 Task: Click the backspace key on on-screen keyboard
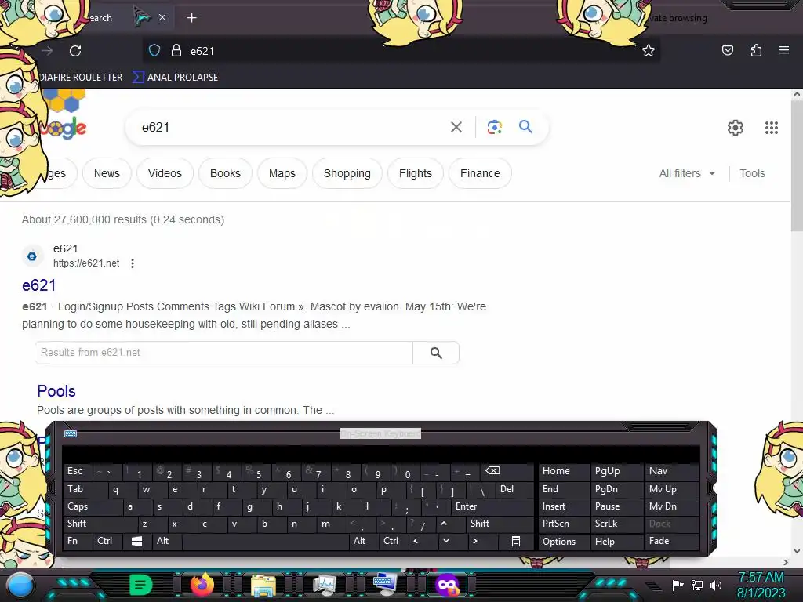pyautogui.click(x=492, y=471)
